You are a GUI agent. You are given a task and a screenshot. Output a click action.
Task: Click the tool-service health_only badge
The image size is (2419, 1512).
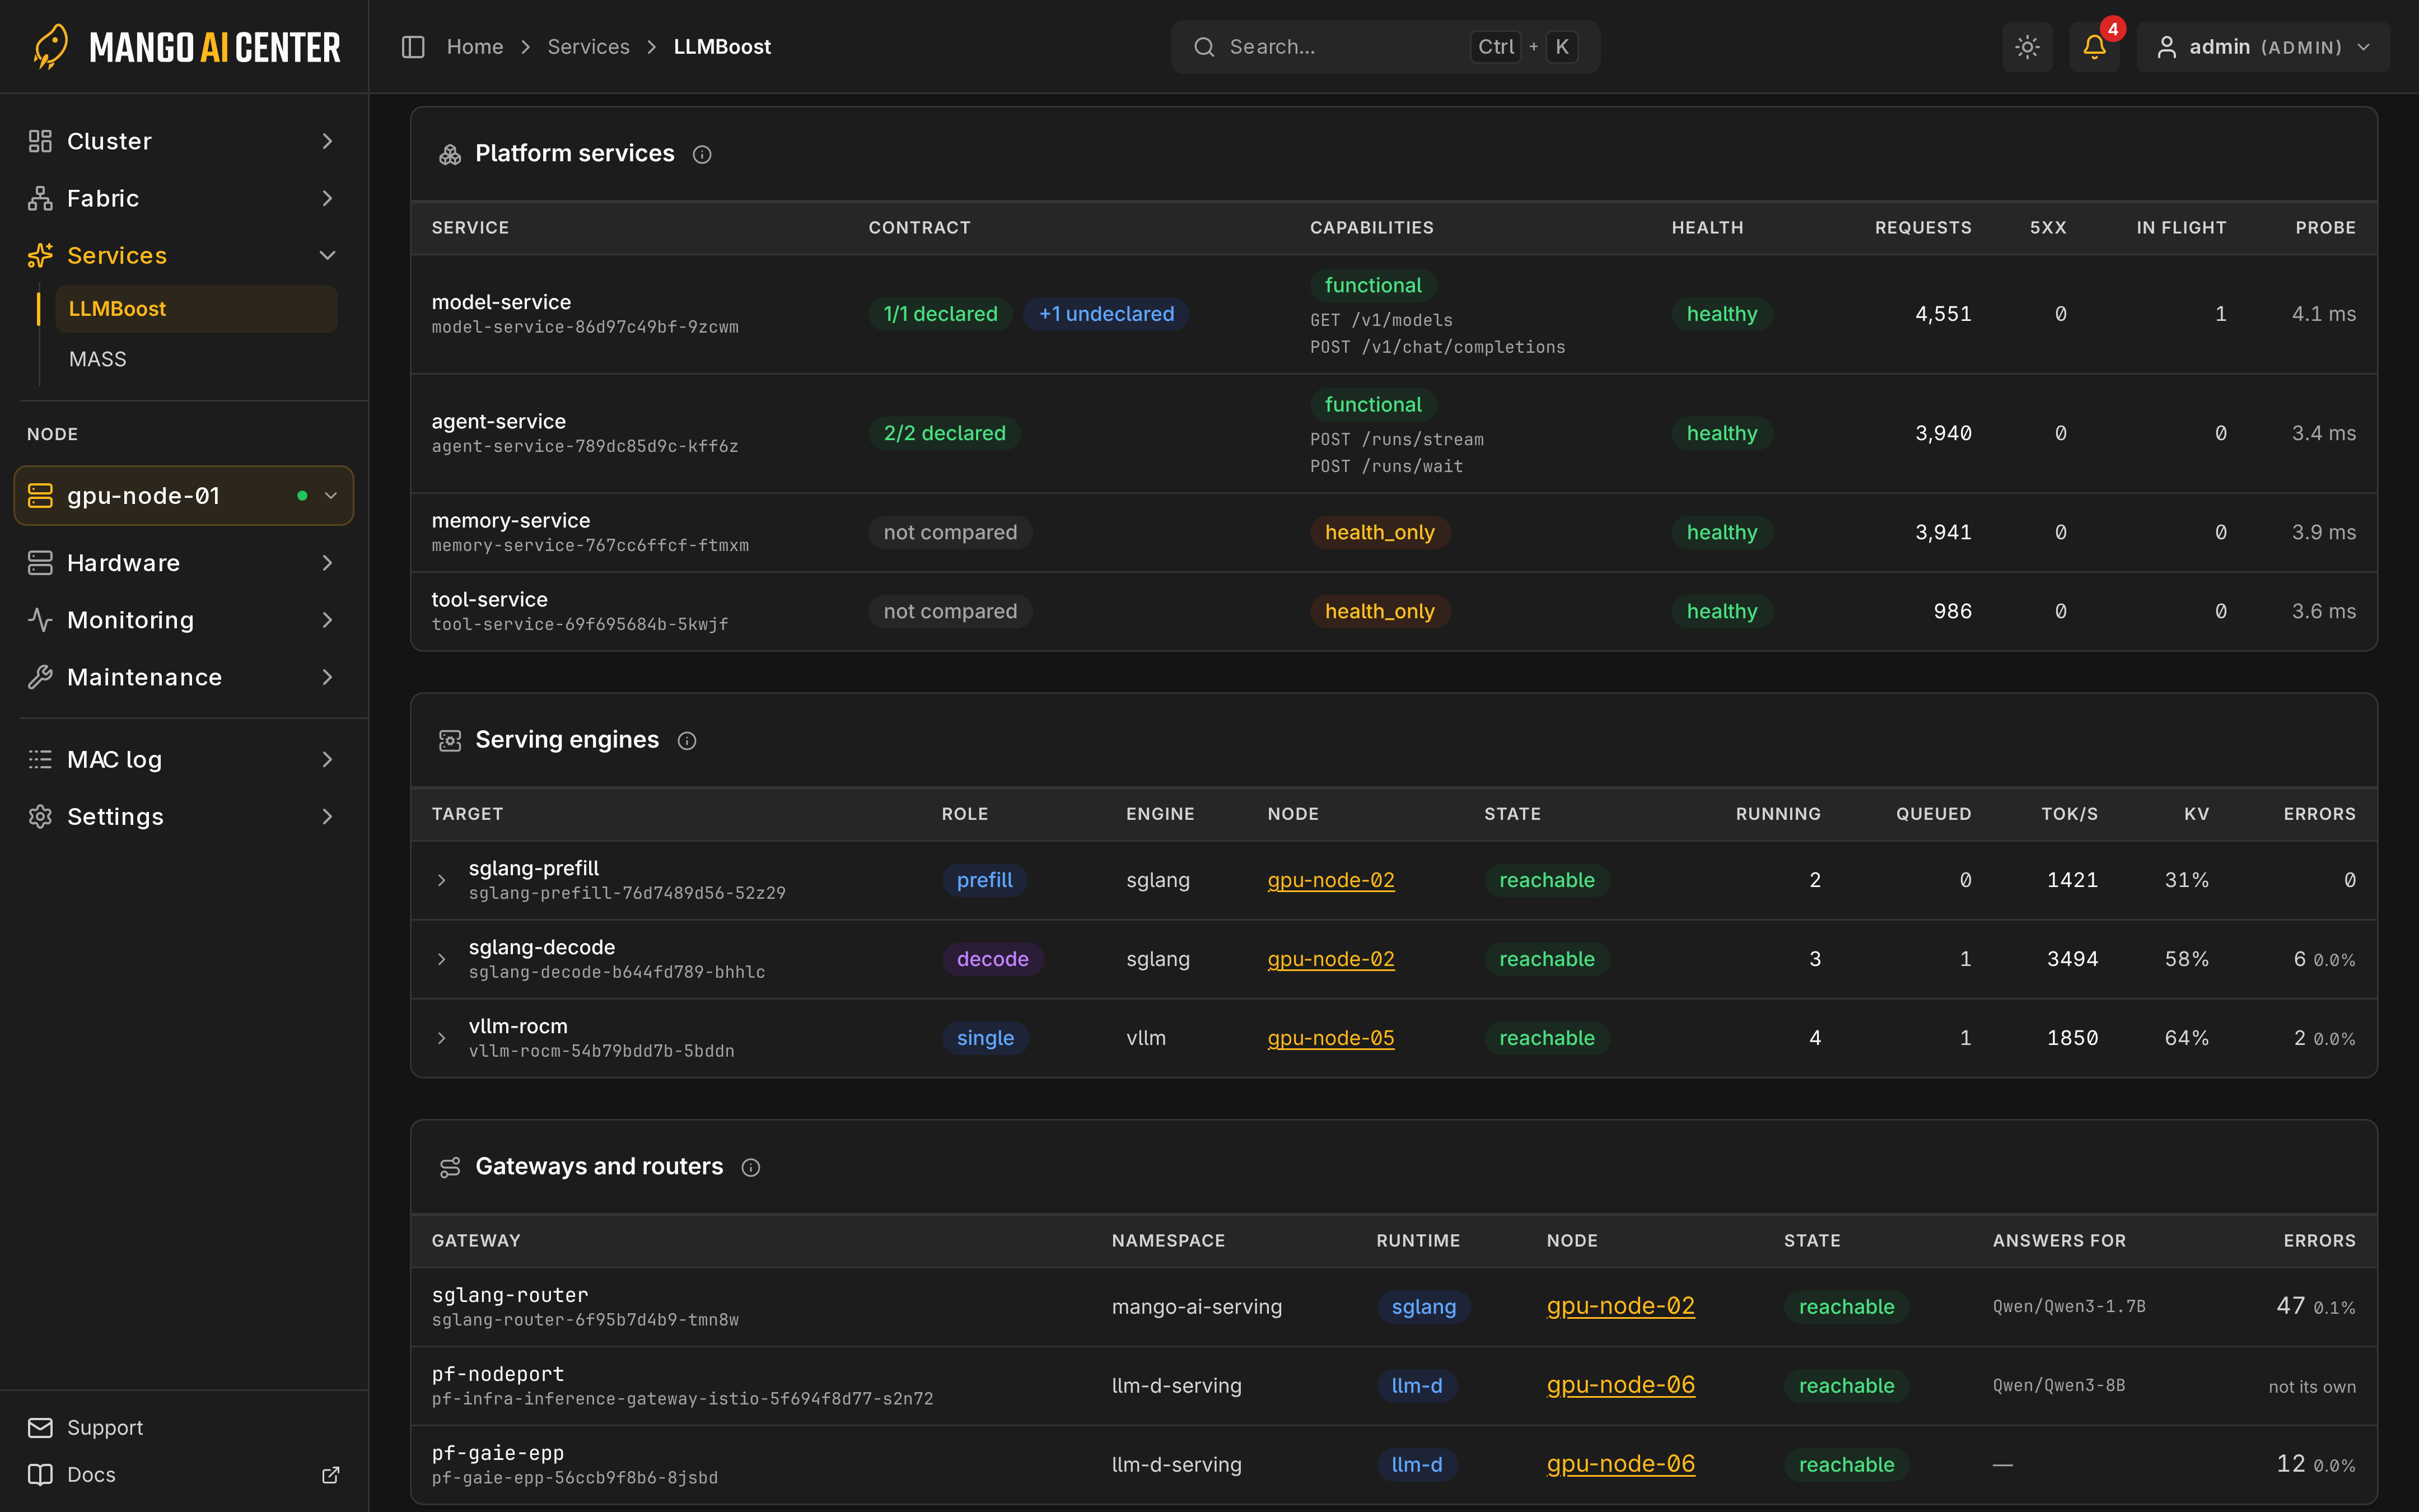1379,611
